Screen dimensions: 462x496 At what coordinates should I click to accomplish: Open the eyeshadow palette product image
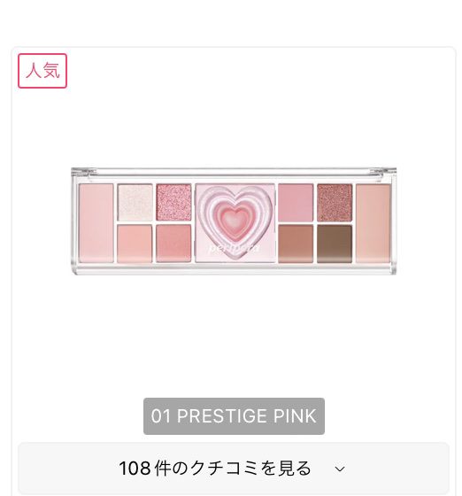234,221
